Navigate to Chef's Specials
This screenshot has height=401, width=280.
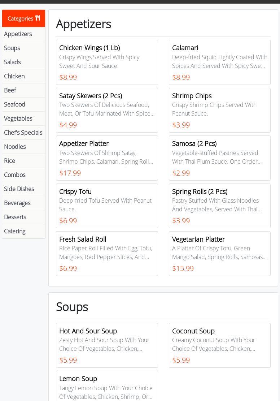click(x=23, y=133)
